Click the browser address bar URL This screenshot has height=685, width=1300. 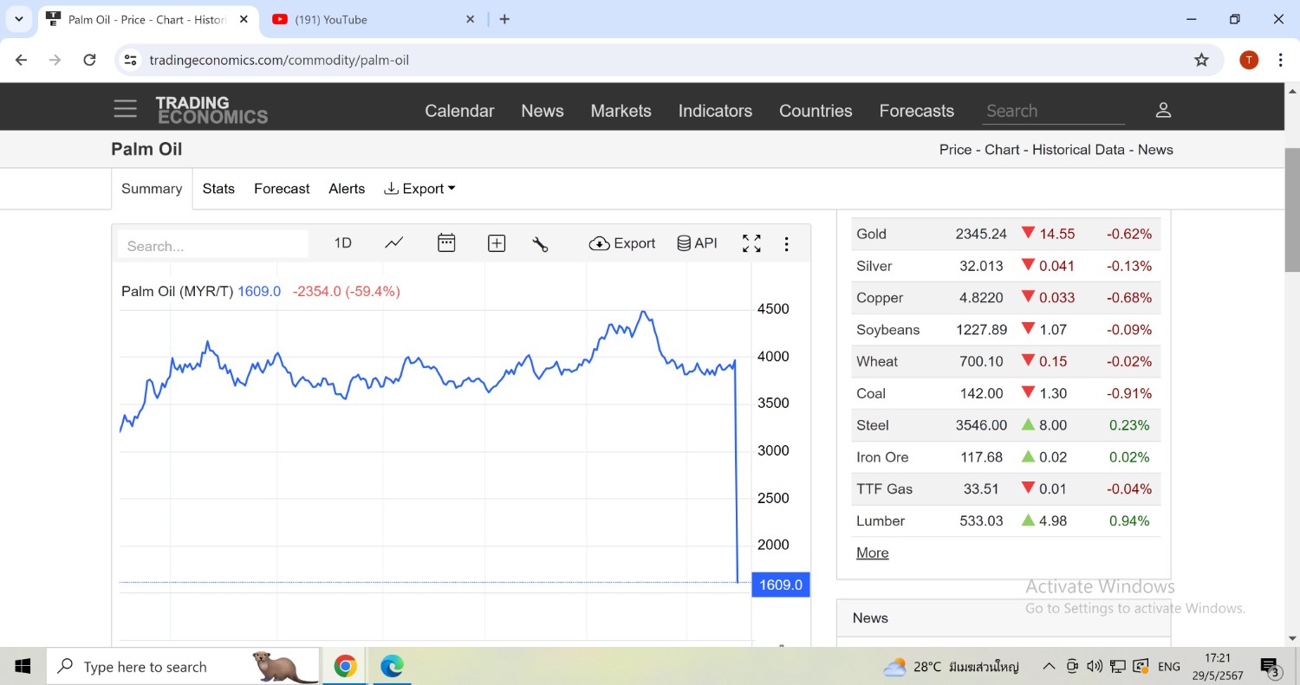[279, 60]
